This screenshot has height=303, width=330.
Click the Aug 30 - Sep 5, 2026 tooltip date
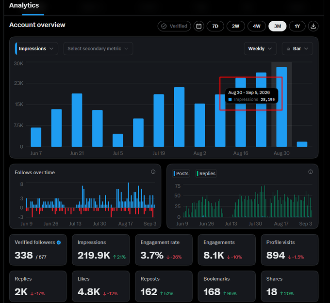[249, 92]
